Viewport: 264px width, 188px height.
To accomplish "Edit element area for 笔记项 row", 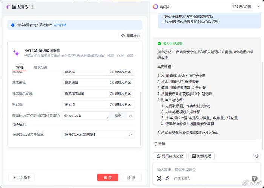I will coord(121,105).
